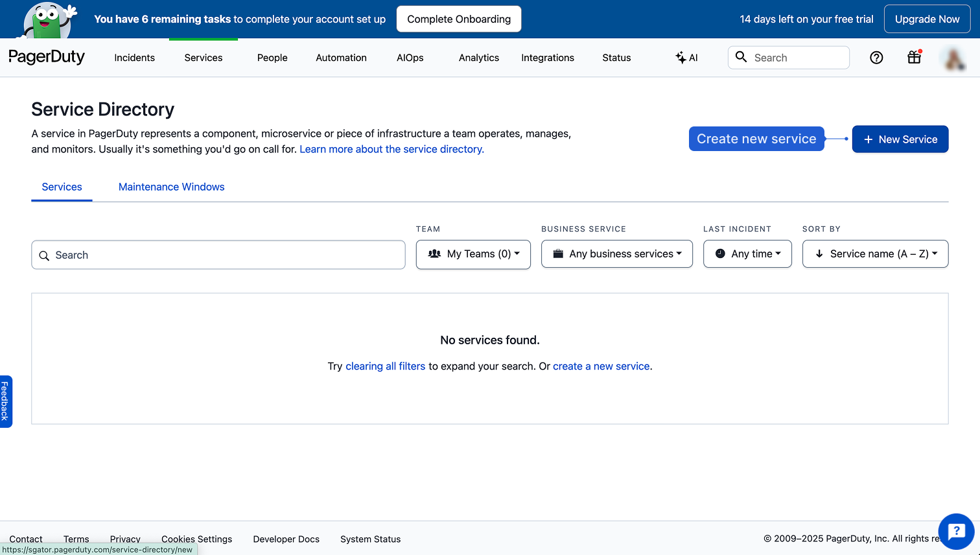Open the Developer Docs footer link
The height and width of the screenshot is (555, 980).
pos(286,539)
